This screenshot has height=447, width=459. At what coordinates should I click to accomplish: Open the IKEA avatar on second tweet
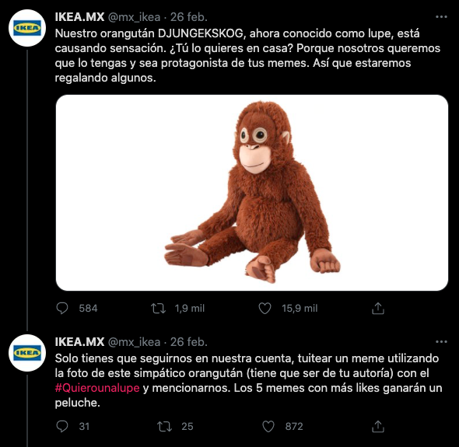click(27, 353)
